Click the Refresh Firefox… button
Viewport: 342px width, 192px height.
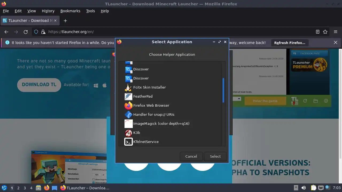(x=290, y=43)
